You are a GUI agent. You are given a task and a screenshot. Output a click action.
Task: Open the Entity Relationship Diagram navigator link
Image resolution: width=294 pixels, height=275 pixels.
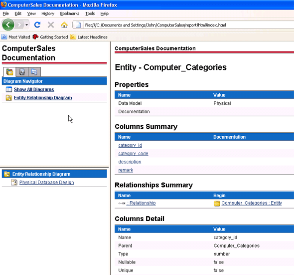[x=43, y=98]
